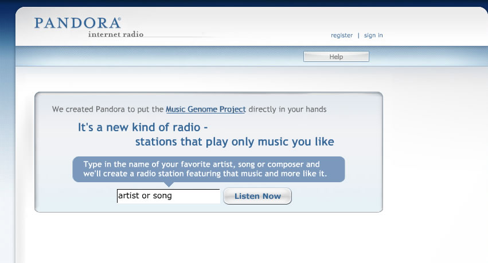Click the "Type in the name of your favorite artist" tip bubble
The image size is (488, 263).
(x=209, y=169)
